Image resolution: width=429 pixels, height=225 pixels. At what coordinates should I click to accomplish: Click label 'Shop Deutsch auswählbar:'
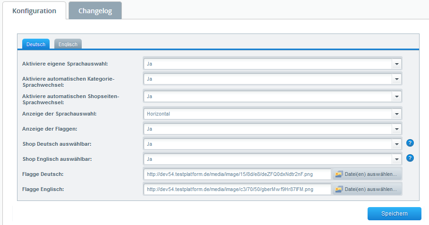[57, 144]
